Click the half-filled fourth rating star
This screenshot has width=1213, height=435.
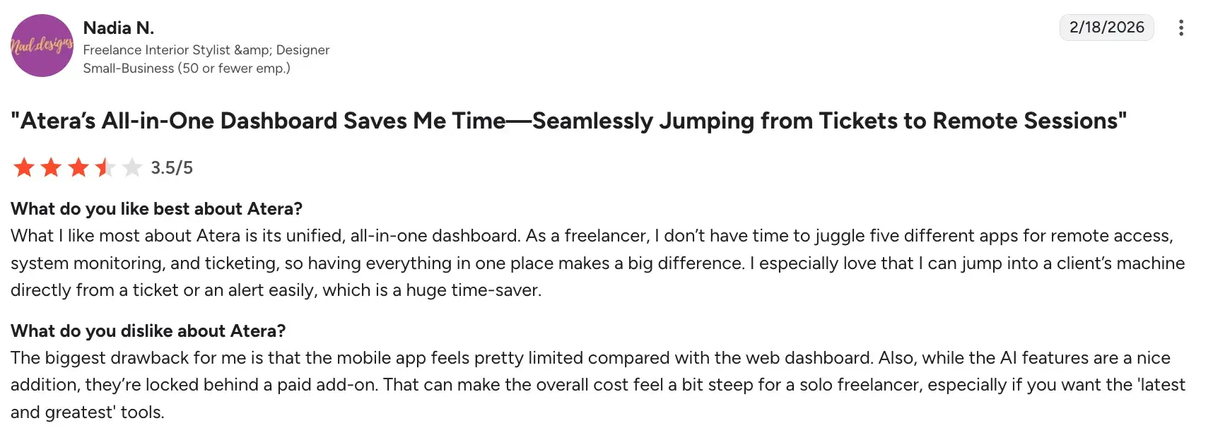tap(105, 167)
